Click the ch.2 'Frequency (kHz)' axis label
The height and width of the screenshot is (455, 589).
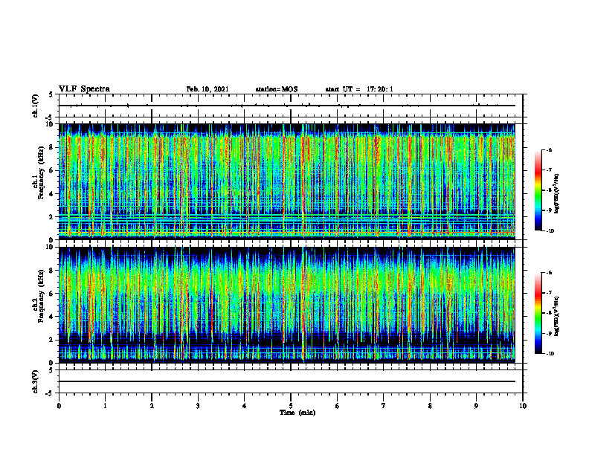tap(41, 296)
